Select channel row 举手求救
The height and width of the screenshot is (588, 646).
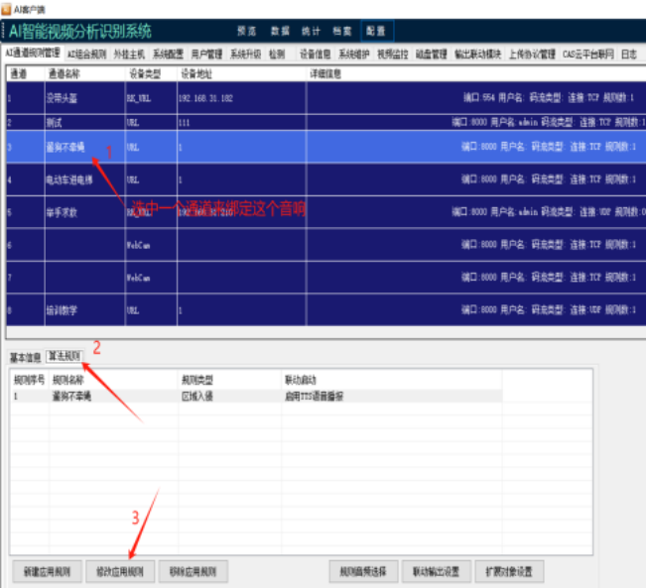pos(325,212)
